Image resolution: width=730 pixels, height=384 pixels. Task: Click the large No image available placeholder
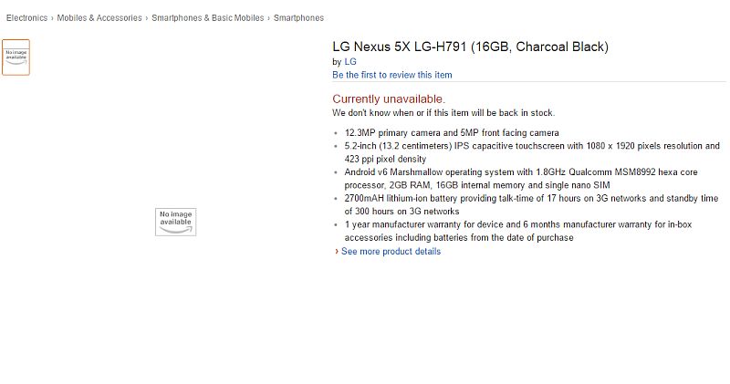coord(175,222)
